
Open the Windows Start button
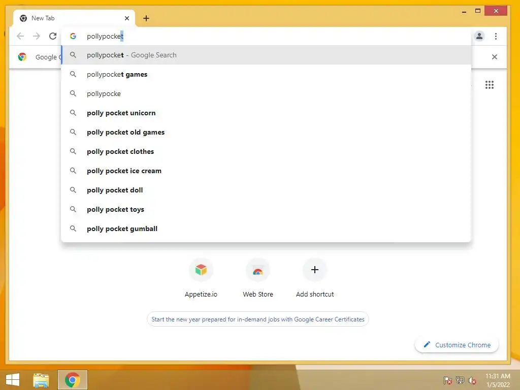pos(13,380)
